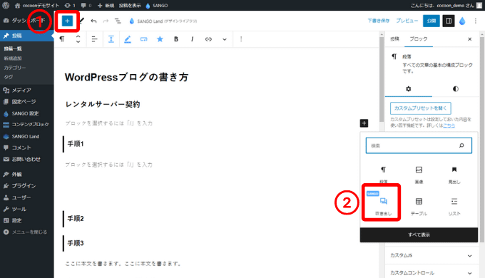Insert a link
The width and height of the screenshot is (485, 278).
tap(208, 39)
